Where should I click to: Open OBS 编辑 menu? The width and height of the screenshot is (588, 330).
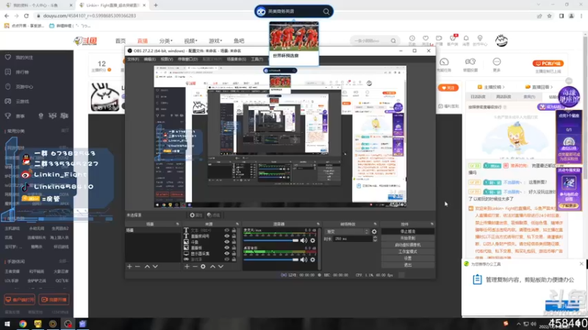[149, 59]
